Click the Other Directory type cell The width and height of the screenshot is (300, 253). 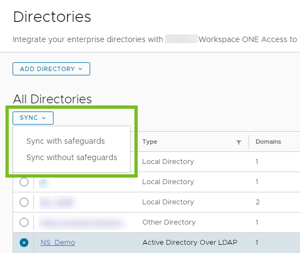[169, 222]
